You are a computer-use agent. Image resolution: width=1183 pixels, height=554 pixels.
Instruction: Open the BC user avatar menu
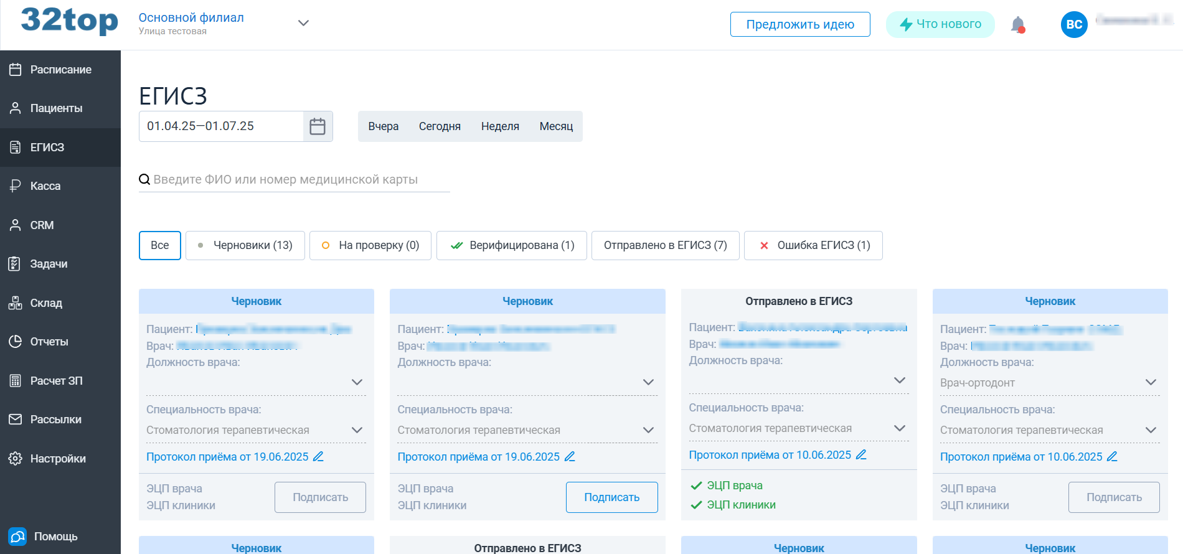pos(1074,25)
